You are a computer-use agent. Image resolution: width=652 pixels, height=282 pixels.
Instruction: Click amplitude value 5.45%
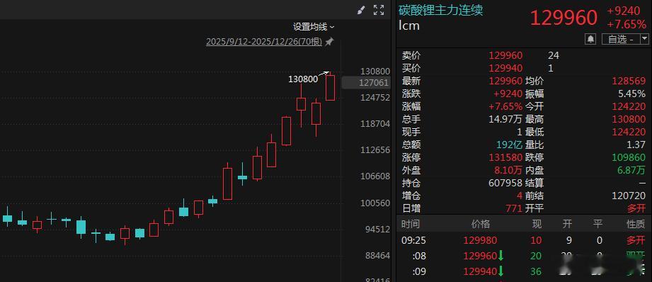[631, 94]
